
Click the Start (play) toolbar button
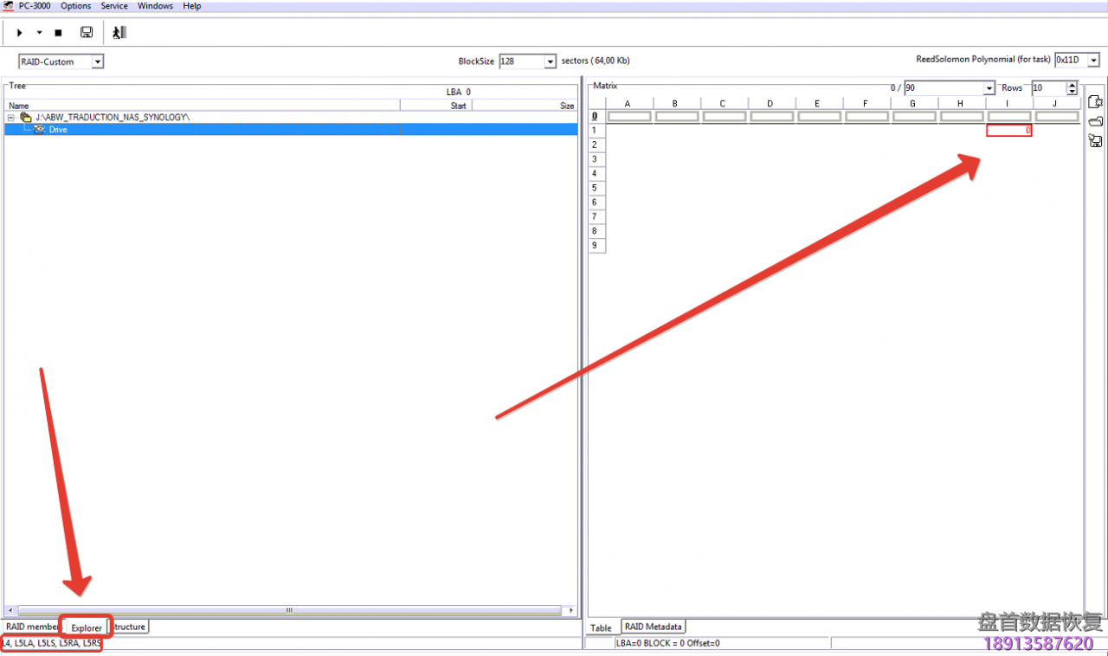click(x=20, y=33)
